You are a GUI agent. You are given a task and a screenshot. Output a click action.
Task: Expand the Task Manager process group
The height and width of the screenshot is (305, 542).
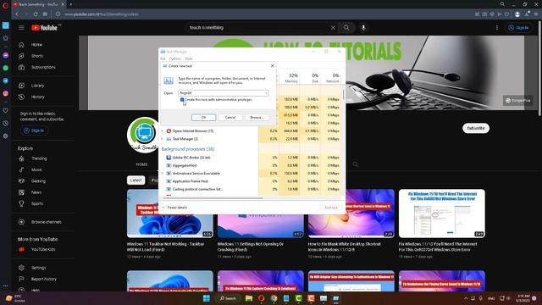[x=162, y=139]
